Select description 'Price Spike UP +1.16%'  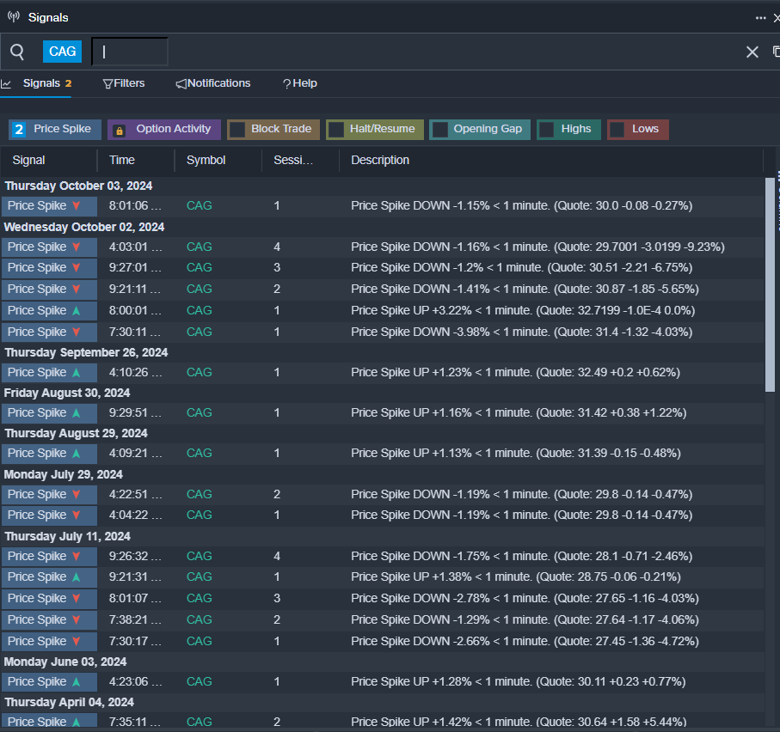click(x=519, y=412)
